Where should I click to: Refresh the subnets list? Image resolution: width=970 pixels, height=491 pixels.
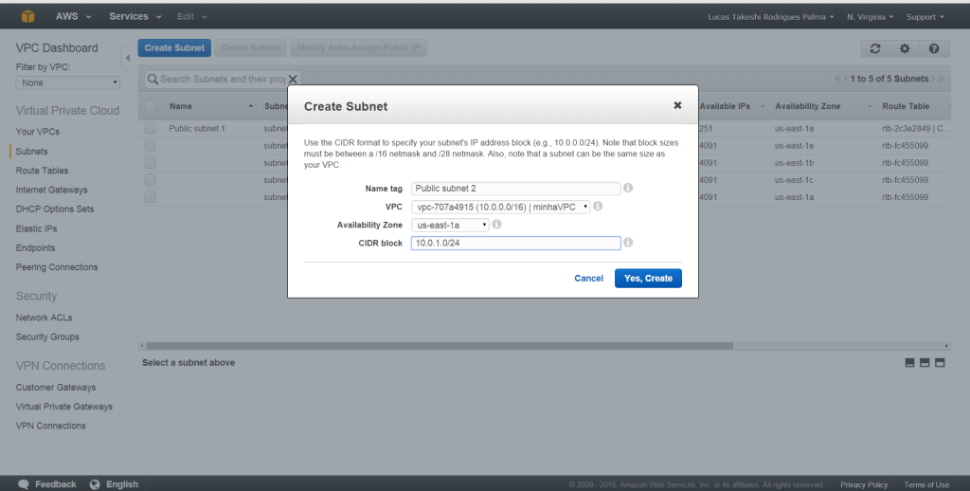coord(875,48)
